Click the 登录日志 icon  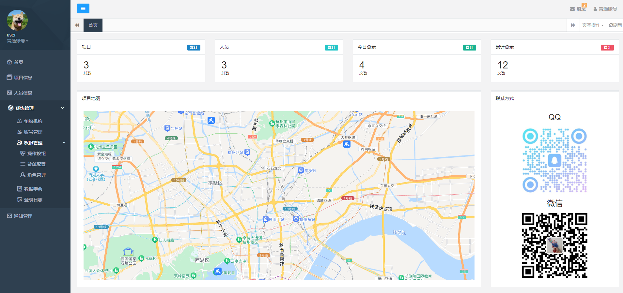point(20,200)
